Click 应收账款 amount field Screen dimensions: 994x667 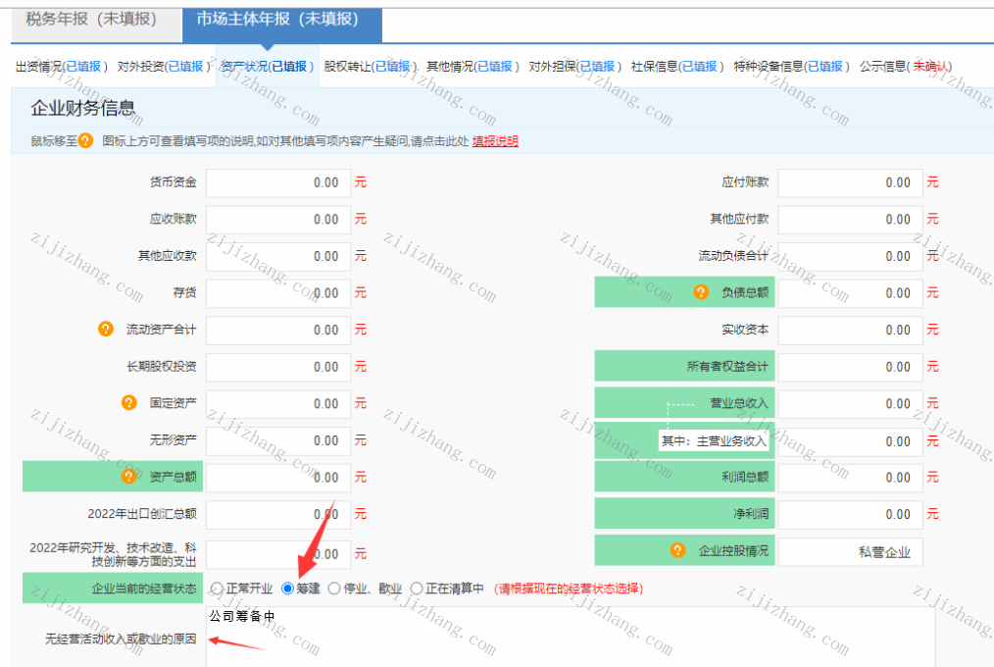click(278, 220)
